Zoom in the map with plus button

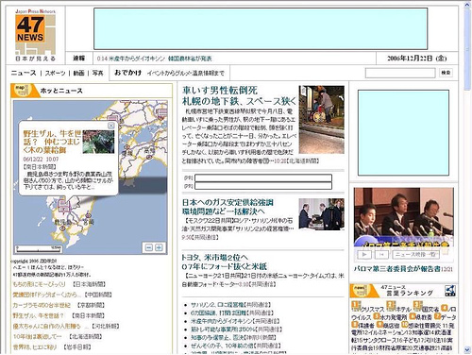pyautogui.click(x=159, y=247)
